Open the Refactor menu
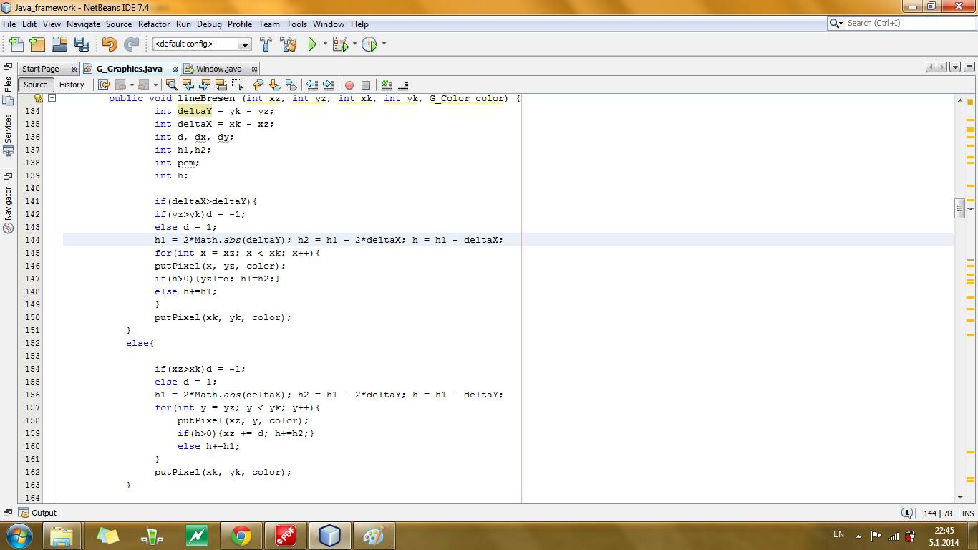The image size is (978, 550). click(154, 24)
